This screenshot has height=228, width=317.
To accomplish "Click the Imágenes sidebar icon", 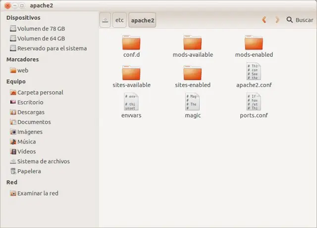I will coord(13,132).
